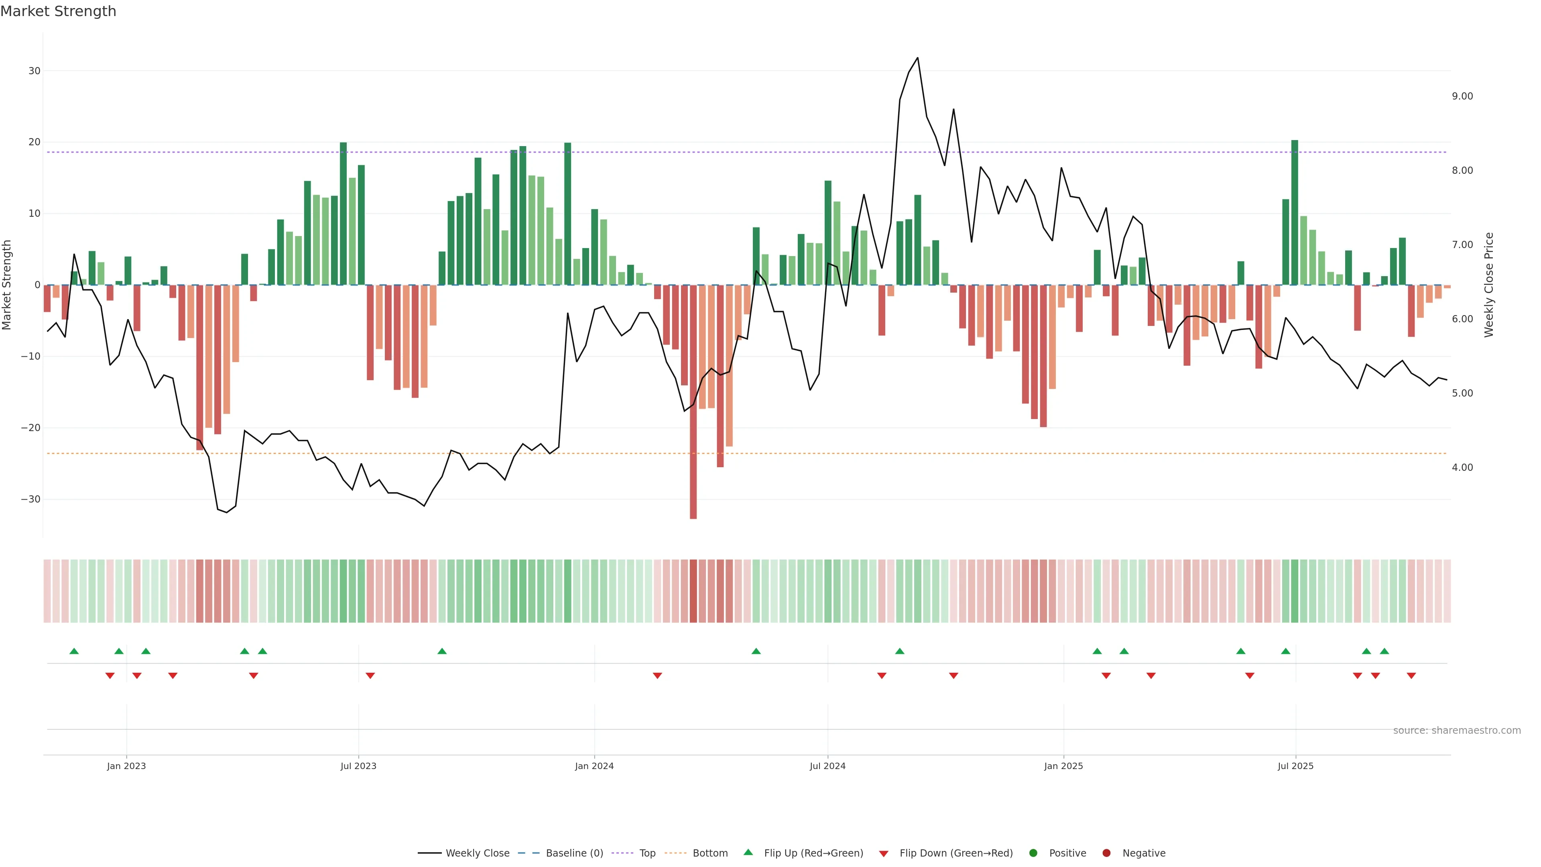This screenshot has width=1541, height=867.
Task: Click the first green flip-up triangle marker
Action: (74, 651)
